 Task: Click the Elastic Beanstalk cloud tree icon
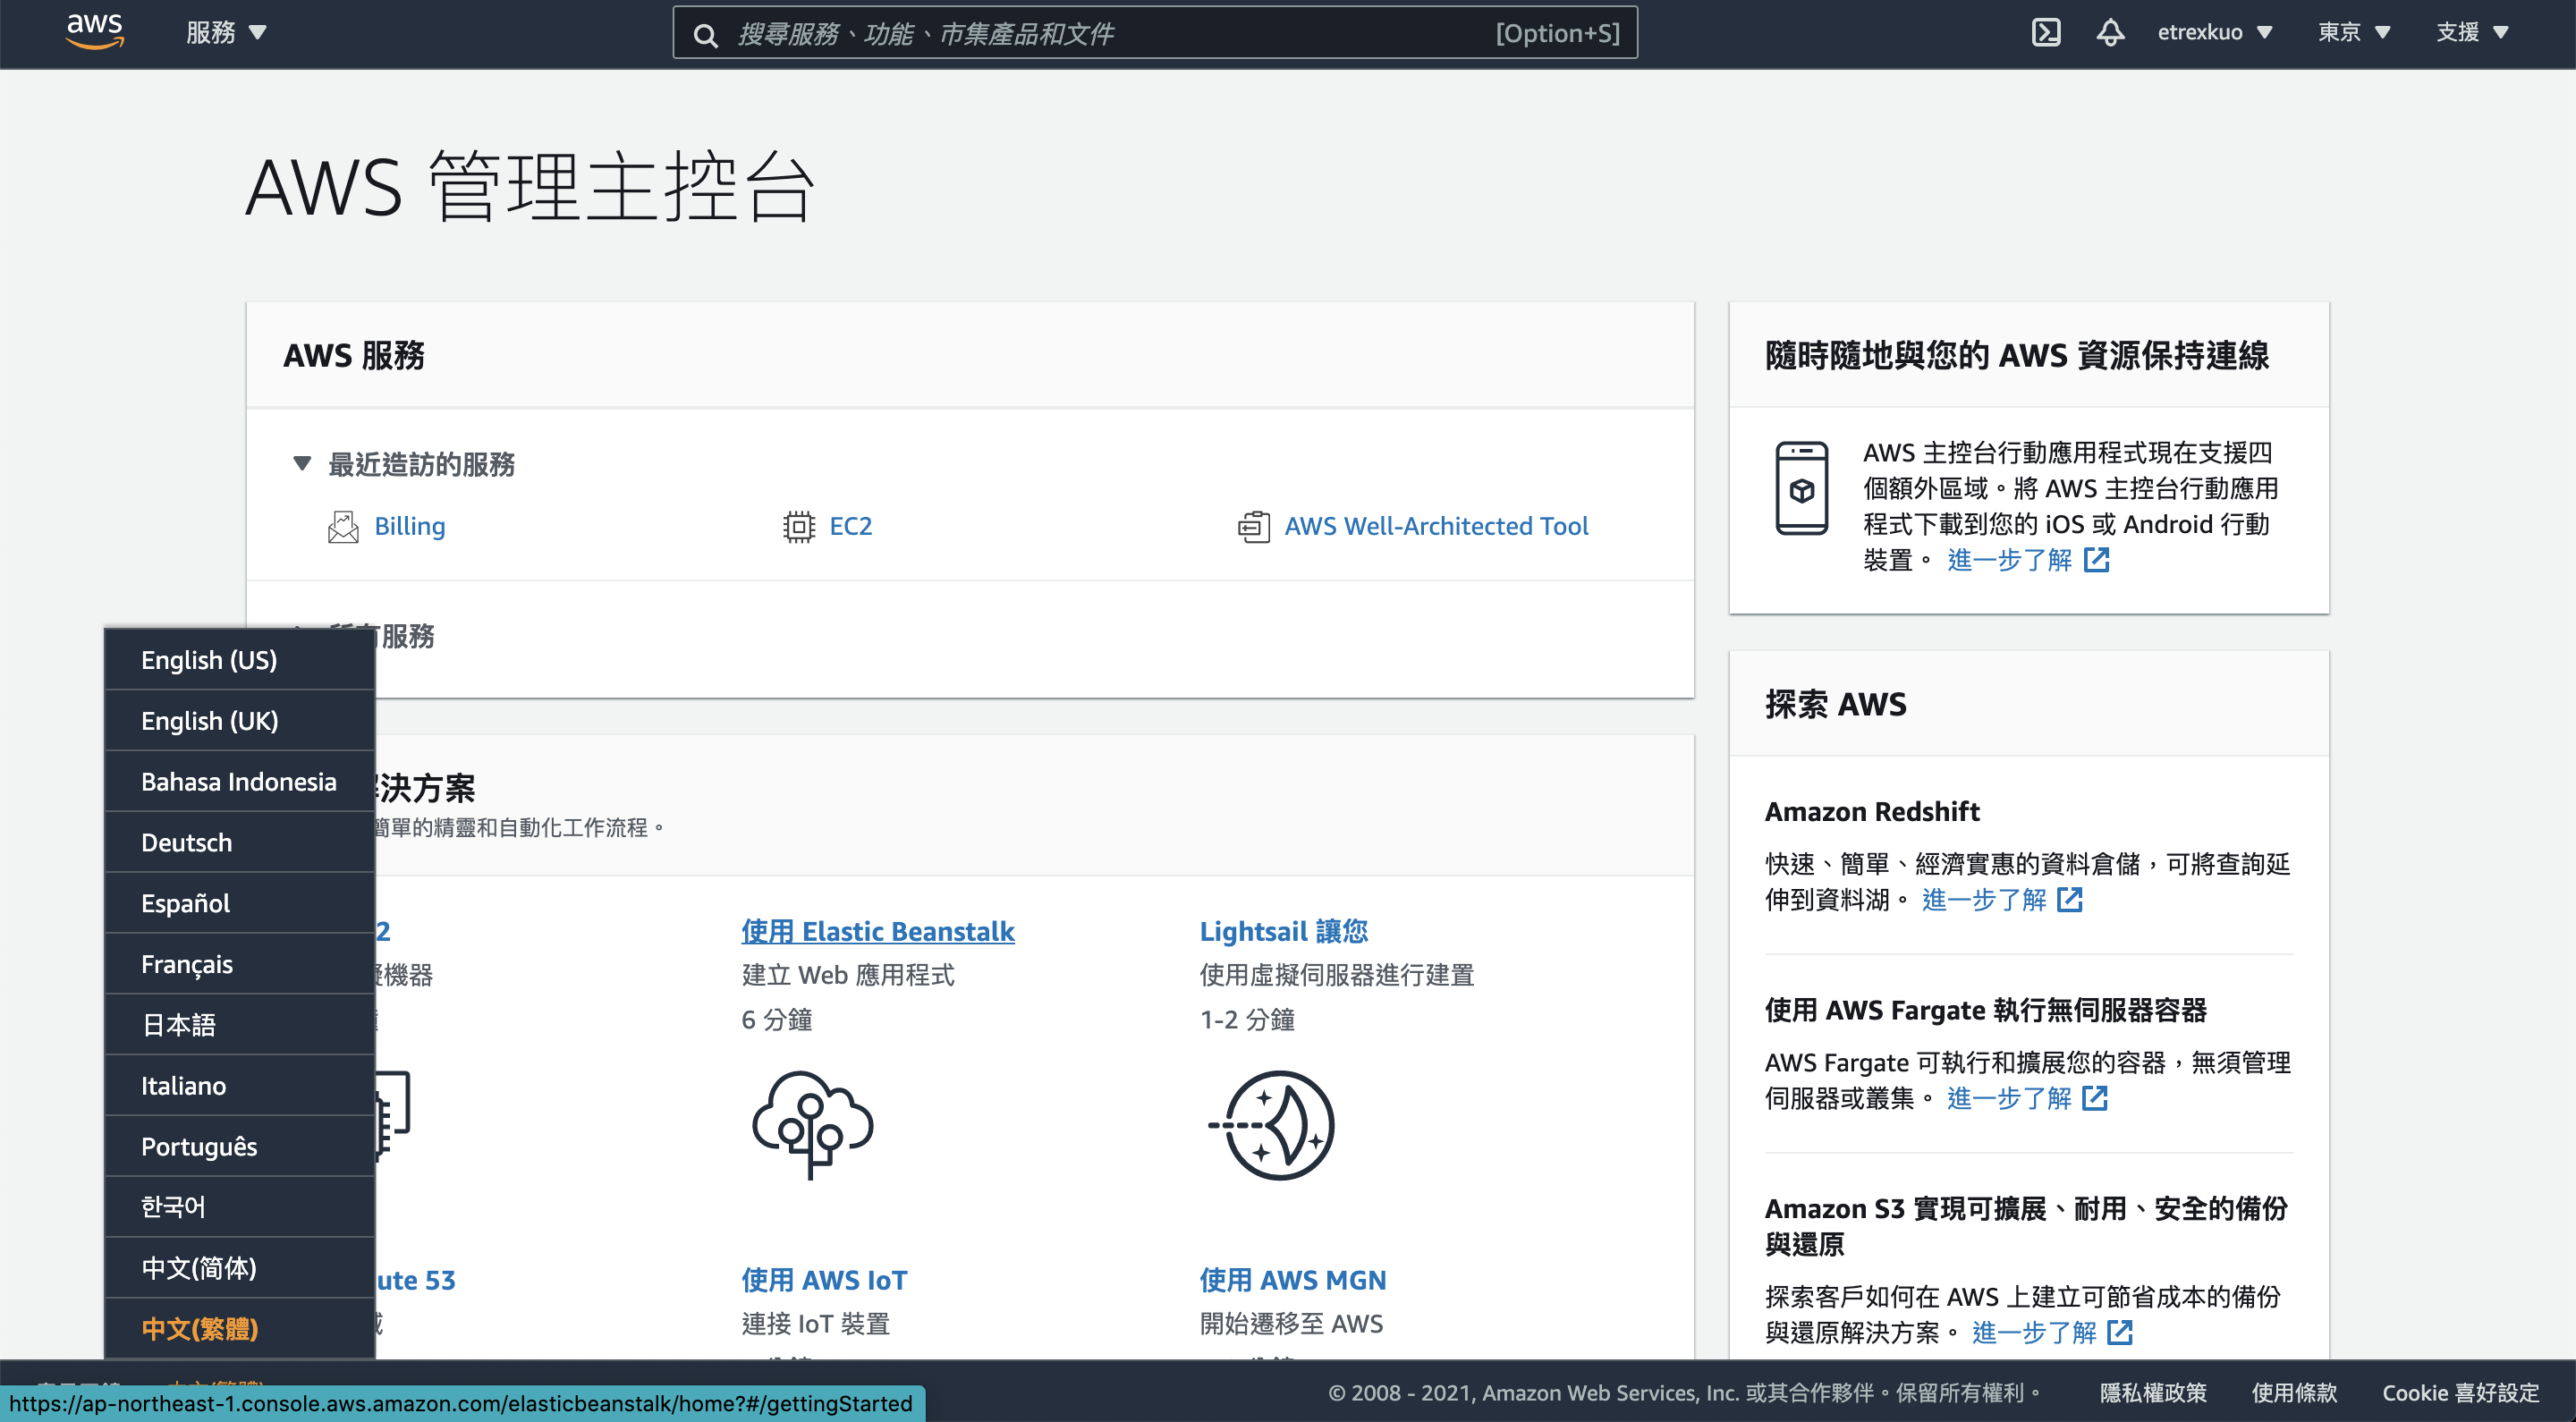(x=812, y=1125)
